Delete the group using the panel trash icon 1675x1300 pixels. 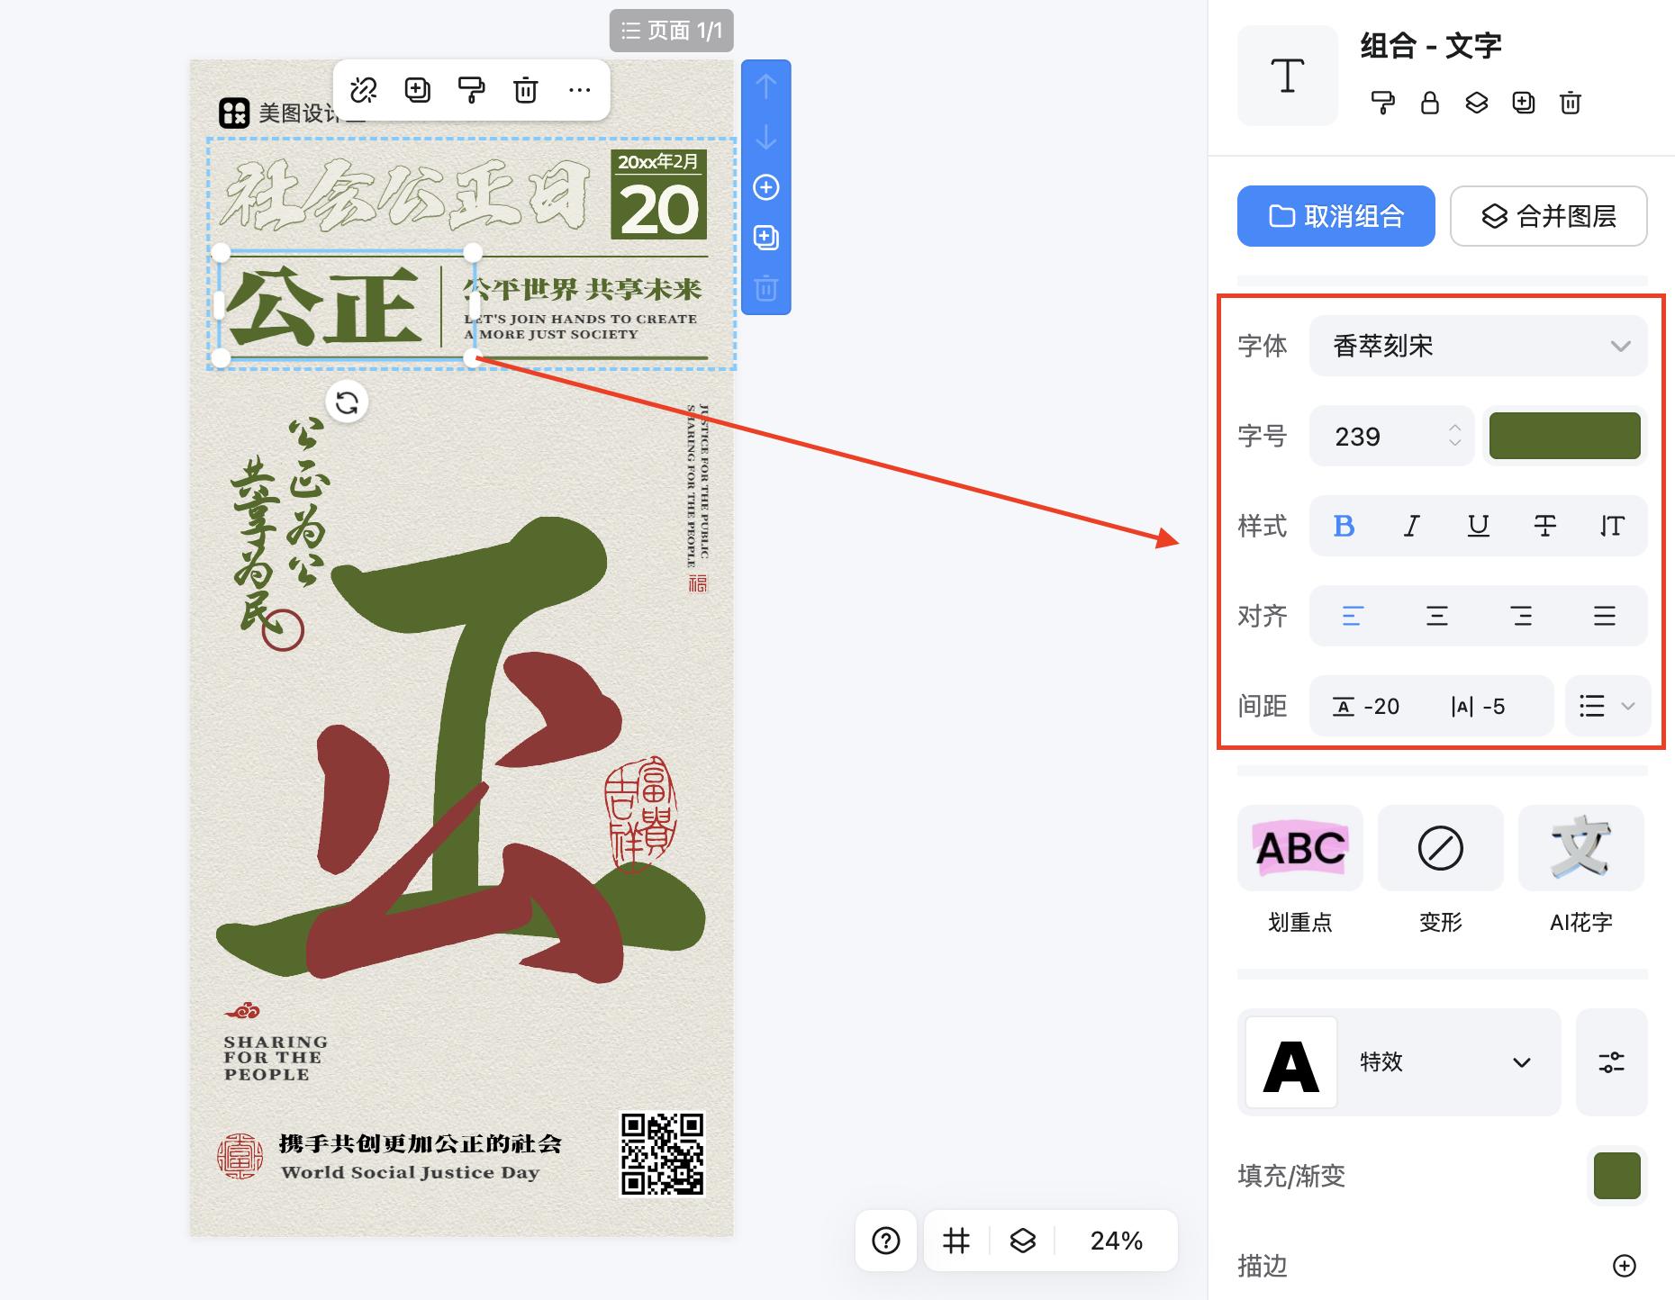click(1571, 103)
